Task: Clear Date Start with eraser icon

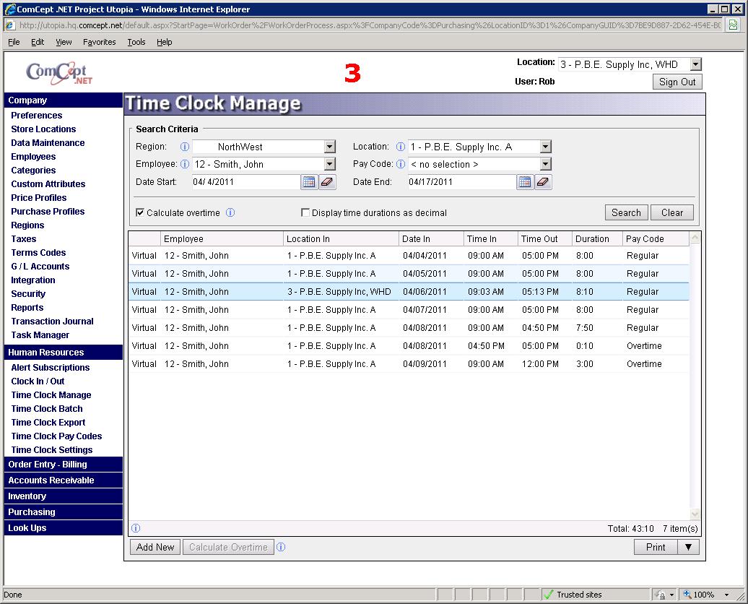Action: (x=327, y=182)
